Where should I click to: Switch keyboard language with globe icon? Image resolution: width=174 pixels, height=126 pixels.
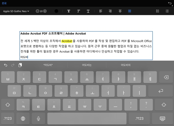[x=23, y=118]
